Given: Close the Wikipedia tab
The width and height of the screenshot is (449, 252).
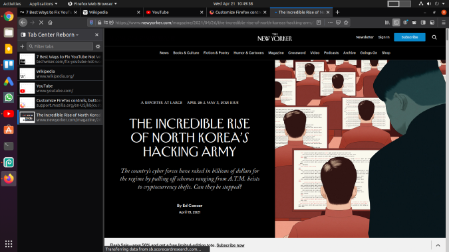Looking at the screenshot, I should click(x=138, y=13).
